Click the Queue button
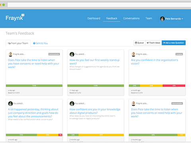This screenshot has height=143, width=191. [x=139, y=43]
